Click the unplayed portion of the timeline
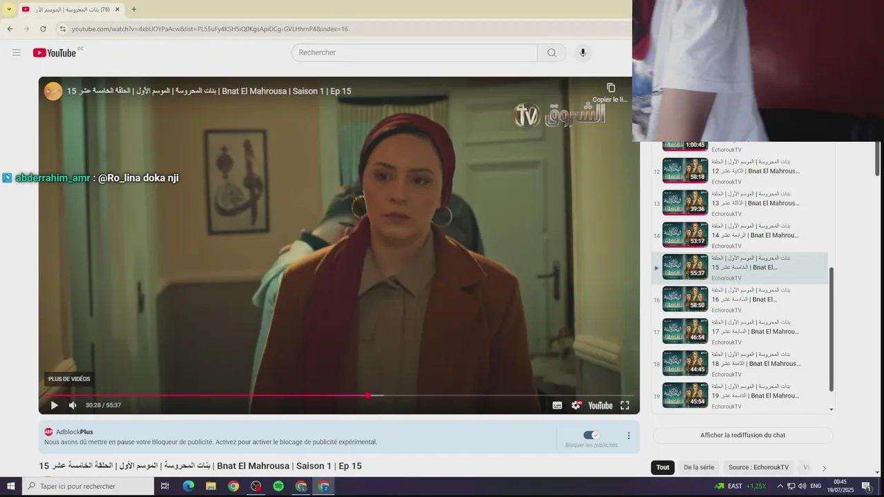This screenshot has width=884, height=497. [x=509, y=396]
